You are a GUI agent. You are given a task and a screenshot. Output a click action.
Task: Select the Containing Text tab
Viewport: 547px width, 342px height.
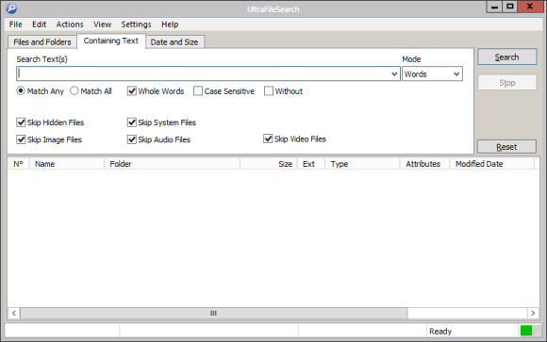111,41
